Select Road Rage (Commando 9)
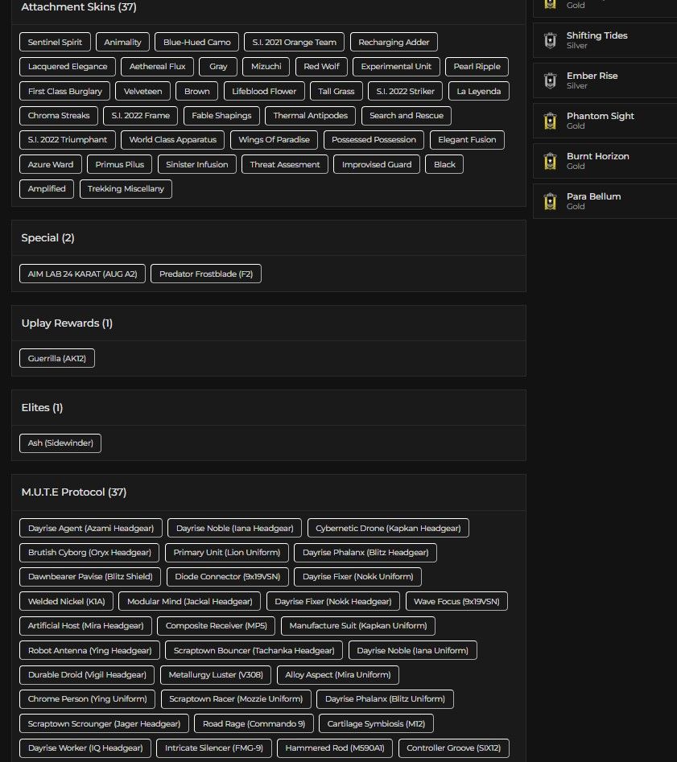 254,723
